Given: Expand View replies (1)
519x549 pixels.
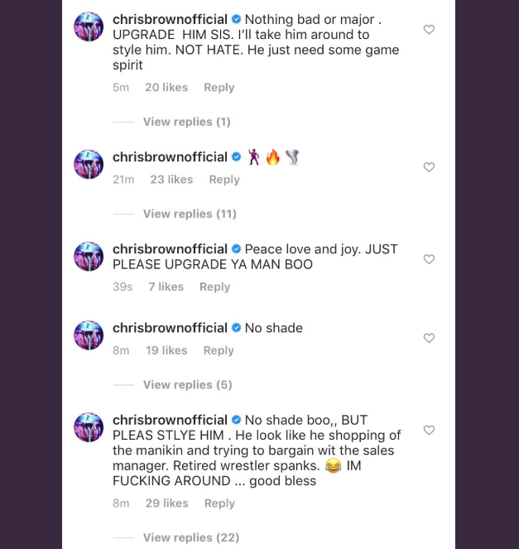Looking at the screenshot, I should pos(186,122).
